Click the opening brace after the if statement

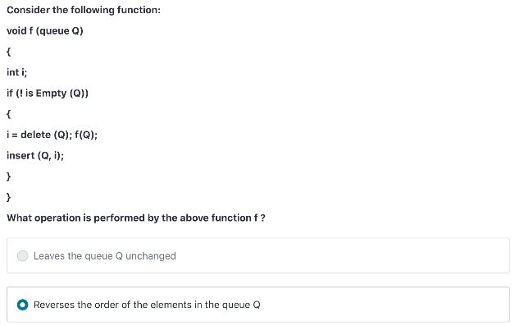[x=8, y=114]
